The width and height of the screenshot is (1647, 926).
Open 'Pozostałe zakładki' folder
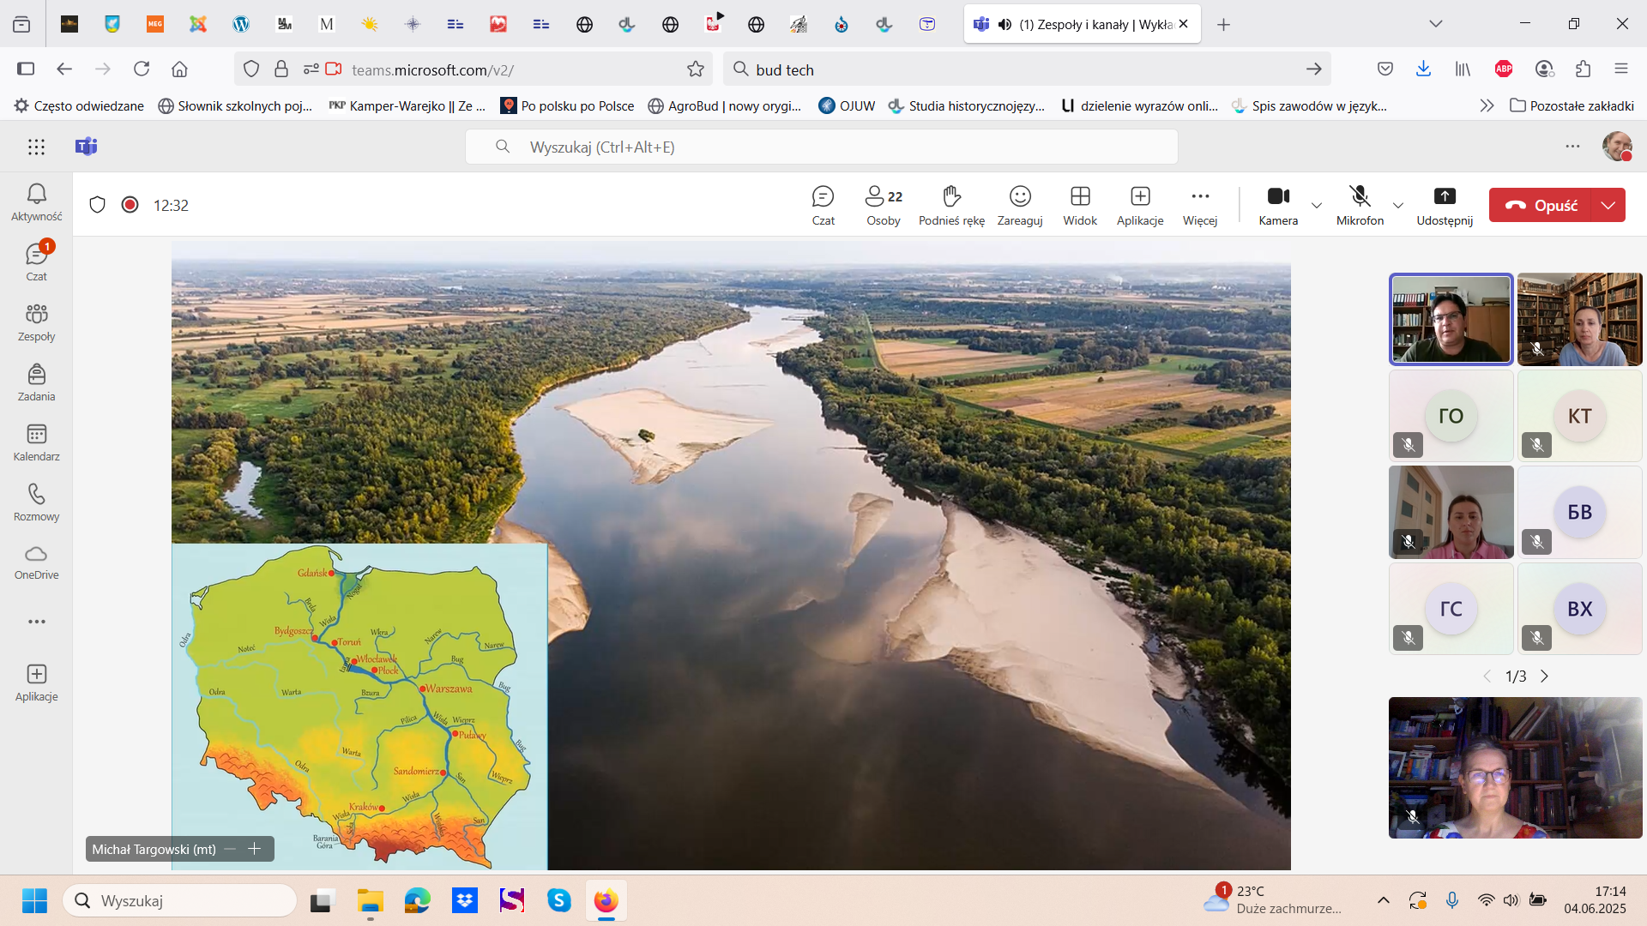[x=1572, y=105]
